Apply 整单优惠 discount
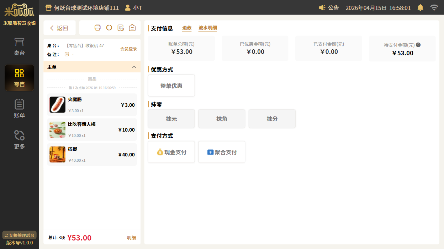Viewport: 444px width, 249px height. pos(171,86)
